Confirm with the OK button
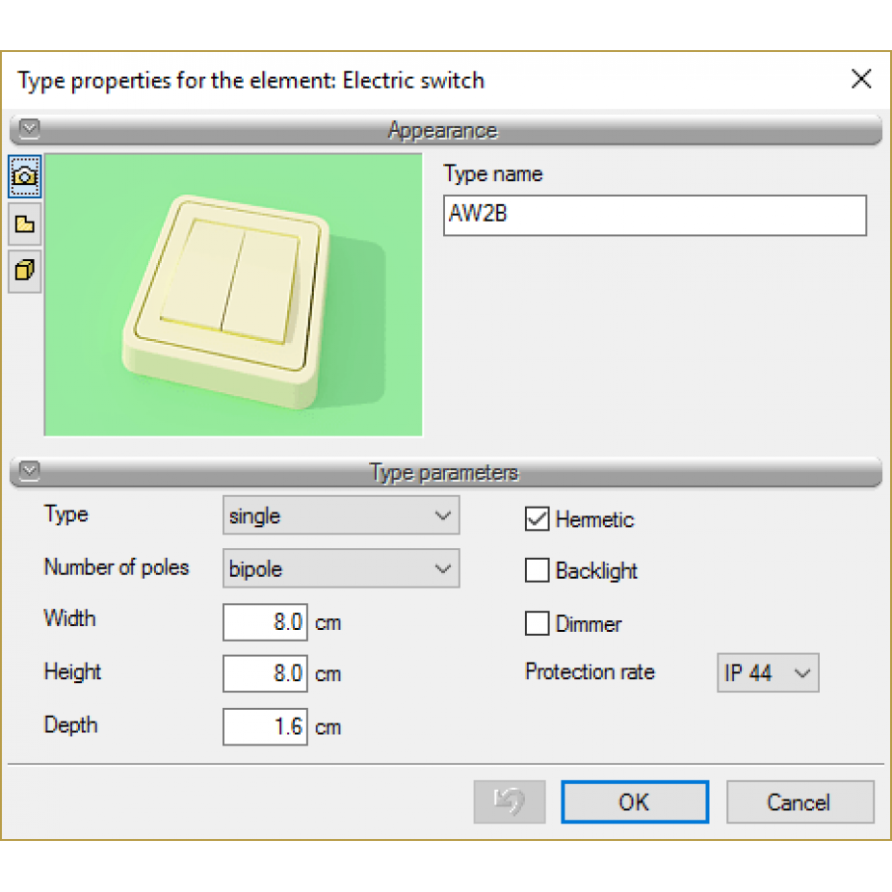 click(635, 801)
